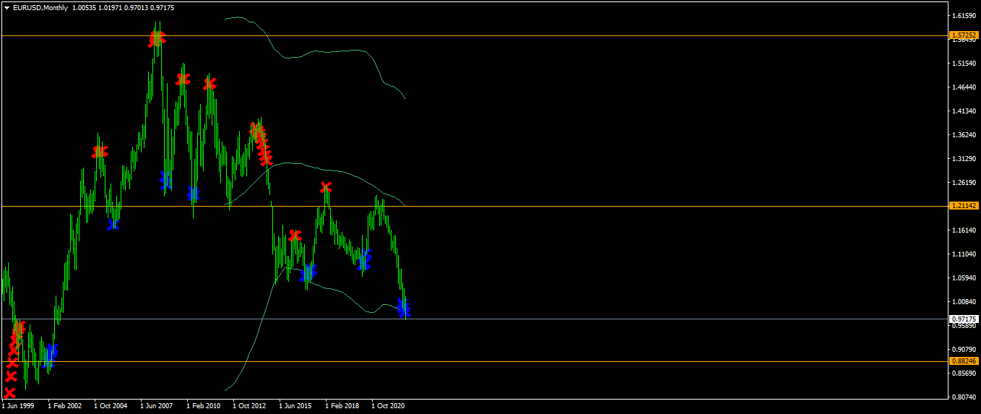
Task: Click the 1.31290 price scale value
Action: (x=964, y=159)
